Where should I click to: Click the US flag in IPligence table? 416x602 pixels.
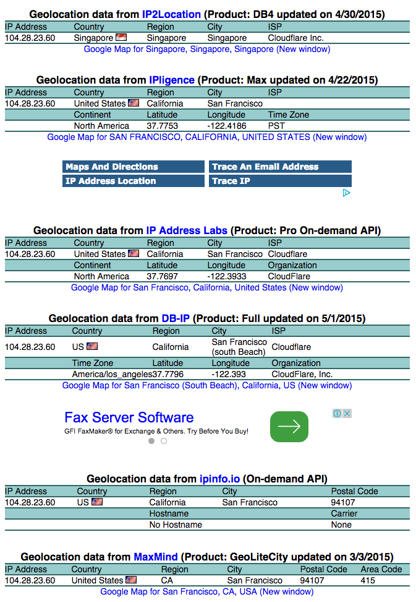coord(134,103)
